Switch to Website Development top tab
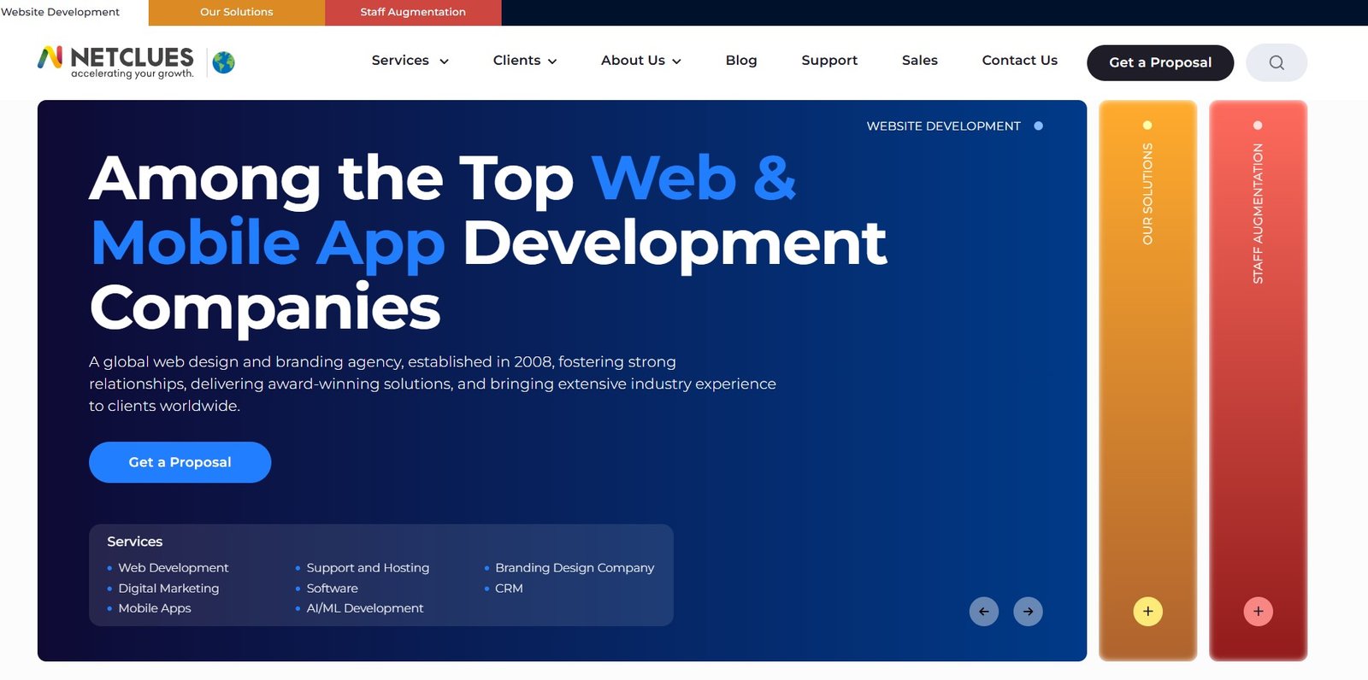 point(61,12)
